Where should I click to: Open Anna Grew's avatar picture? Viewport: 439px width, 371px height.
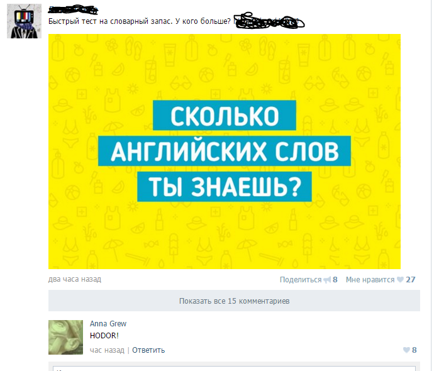tap(65, 337)
